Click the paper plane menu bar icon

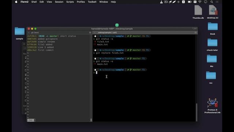(170, 2)
